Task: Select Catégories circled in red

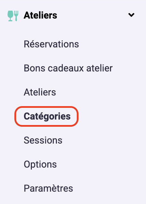Action: tap(47, 116)
